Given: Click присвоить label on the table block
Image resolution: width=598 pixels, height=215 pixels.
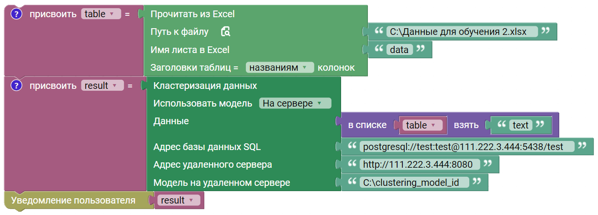Looking at the screenshot, I should click(x=53, y=14).
